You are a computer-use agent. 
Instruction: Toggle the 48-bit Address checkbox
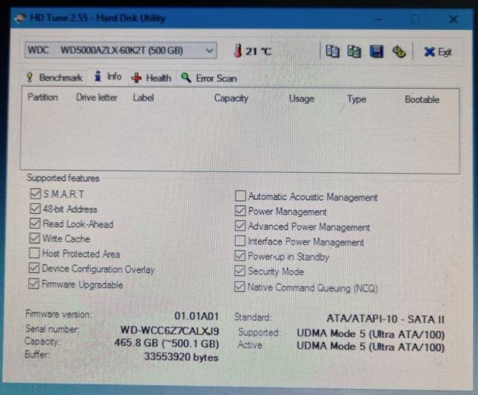point(35,209)
